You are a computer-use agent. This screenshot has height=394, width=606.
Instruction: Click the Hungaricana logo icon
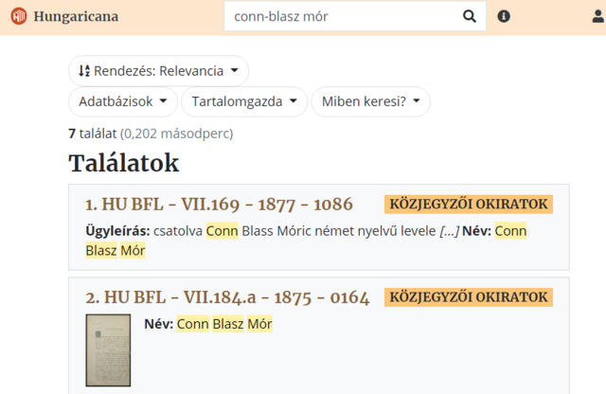(x=19, y=16)
